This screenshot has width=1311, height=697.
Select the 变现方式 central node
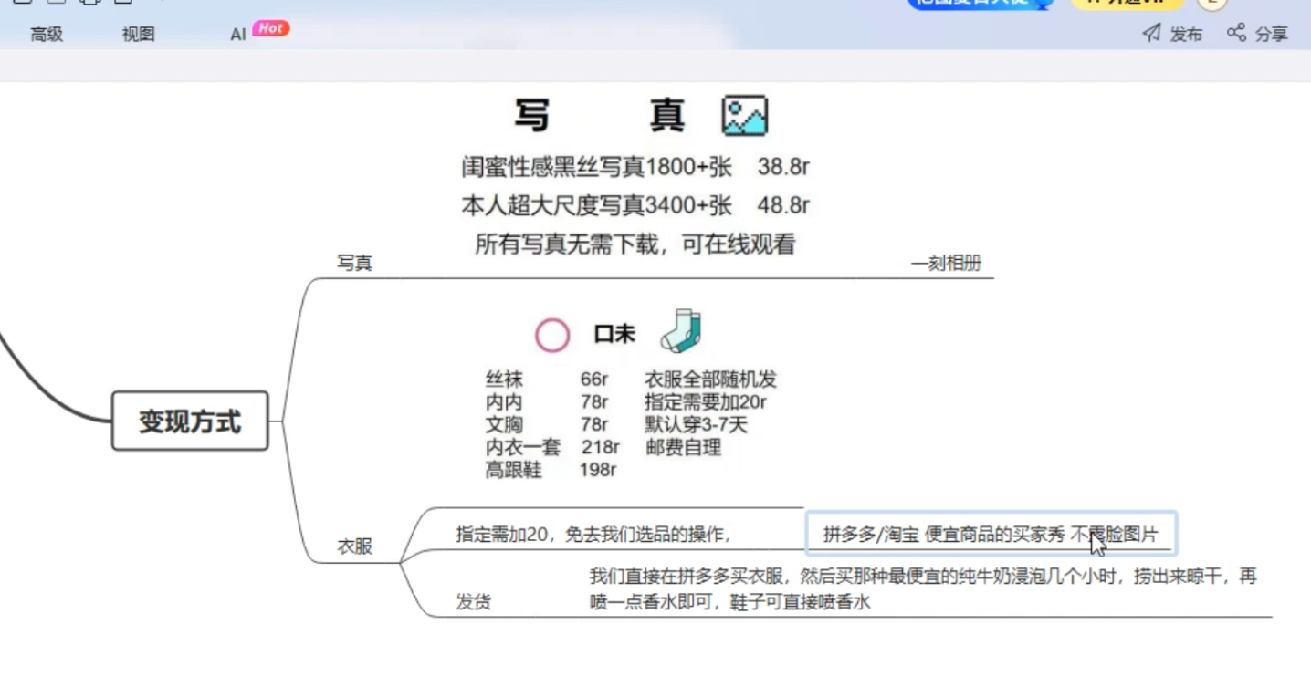pyautogui.click(x=190, y=421)
